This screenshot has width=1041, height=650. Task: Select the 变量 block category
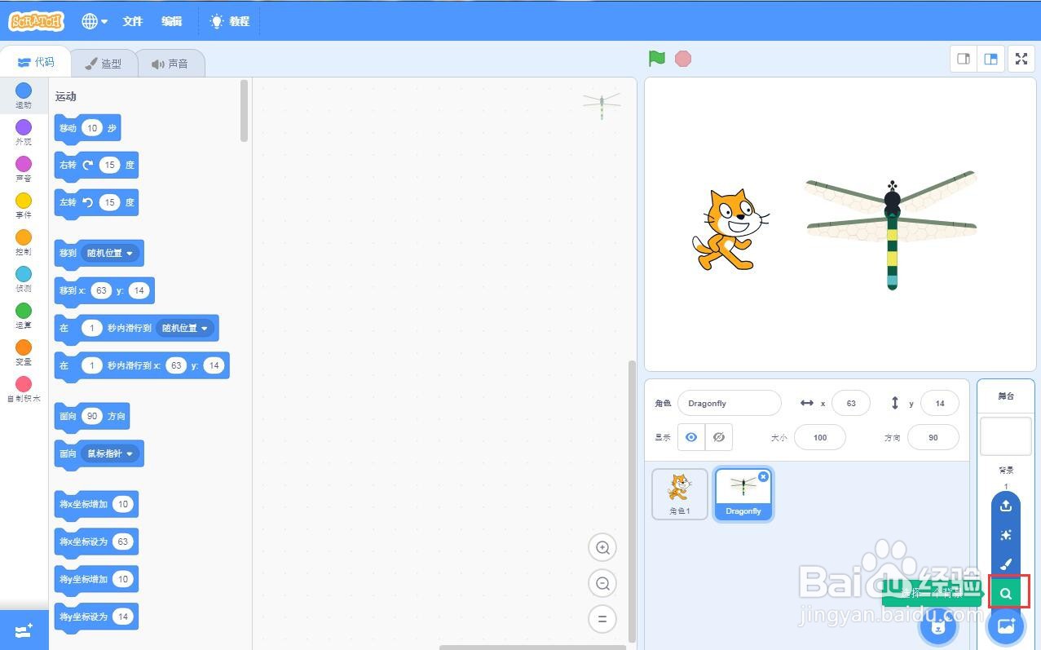[x=24, y=352]
